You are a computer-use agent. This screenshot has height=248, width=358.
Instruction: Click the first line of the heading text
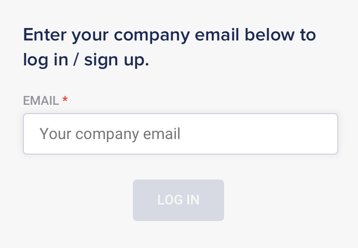[x=169, y=35]
